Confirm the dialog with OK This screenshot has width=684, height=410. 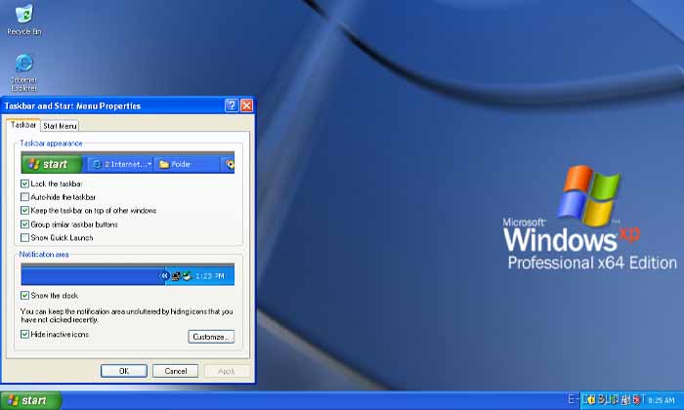point(124,371)
